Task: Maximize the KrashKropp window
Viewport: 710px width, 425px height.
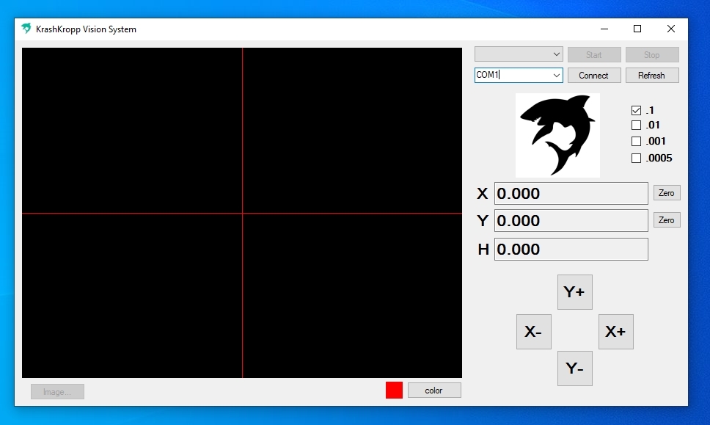Action: click(637, 29)
